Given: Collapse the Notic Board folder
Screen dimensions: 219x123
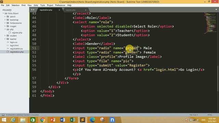Looking at the screenshot, I should coord(3,13).
